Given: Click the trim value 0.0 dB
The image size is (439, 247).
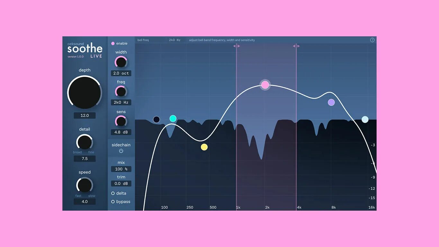Looking at the screenshot, I should click(x=121, y=184).
